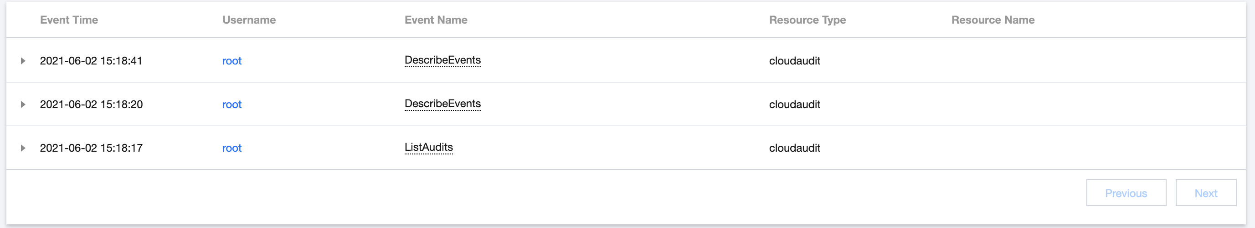Click the Event Name column header
This screenshot has width=1255, height=228.
coord(436,20)
